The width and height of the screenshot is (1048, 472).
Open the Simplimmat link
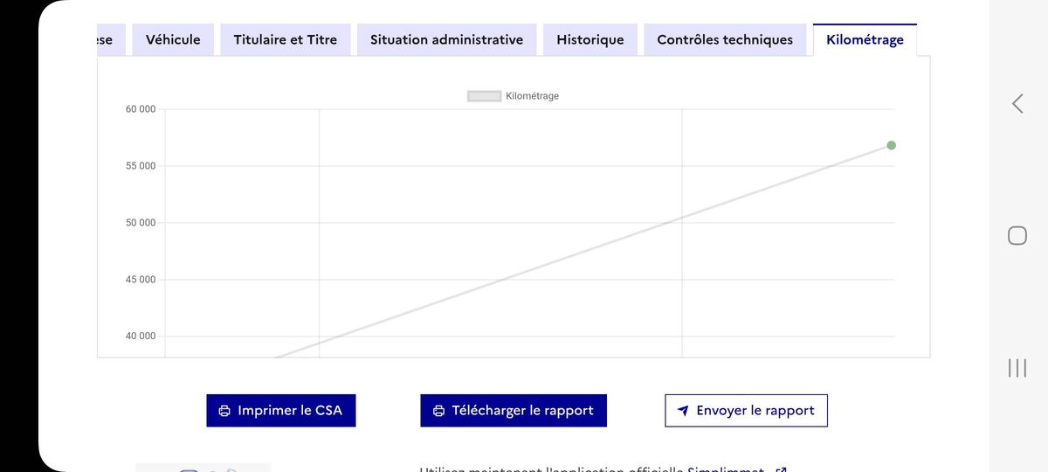coord(725,469)
